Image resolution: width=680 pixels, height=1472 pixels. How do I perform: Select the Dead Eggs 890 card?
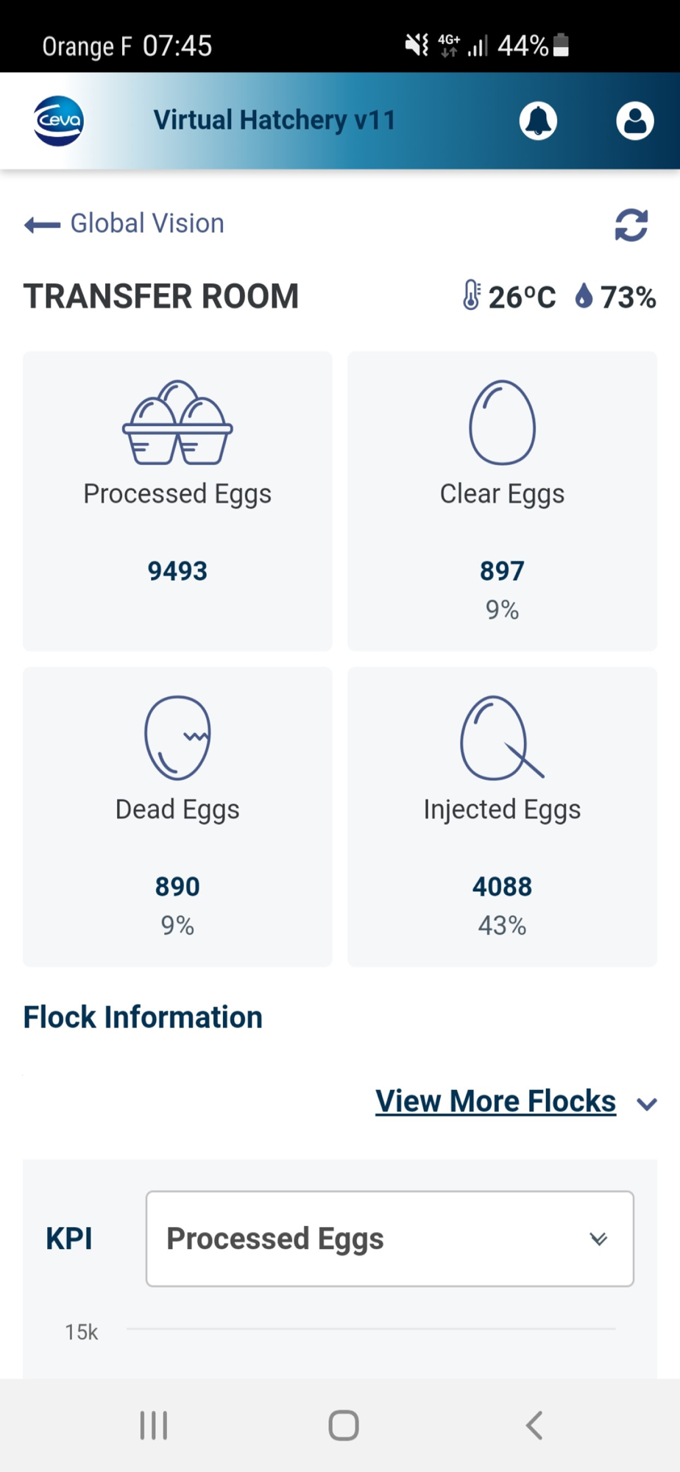coord(177,817)
